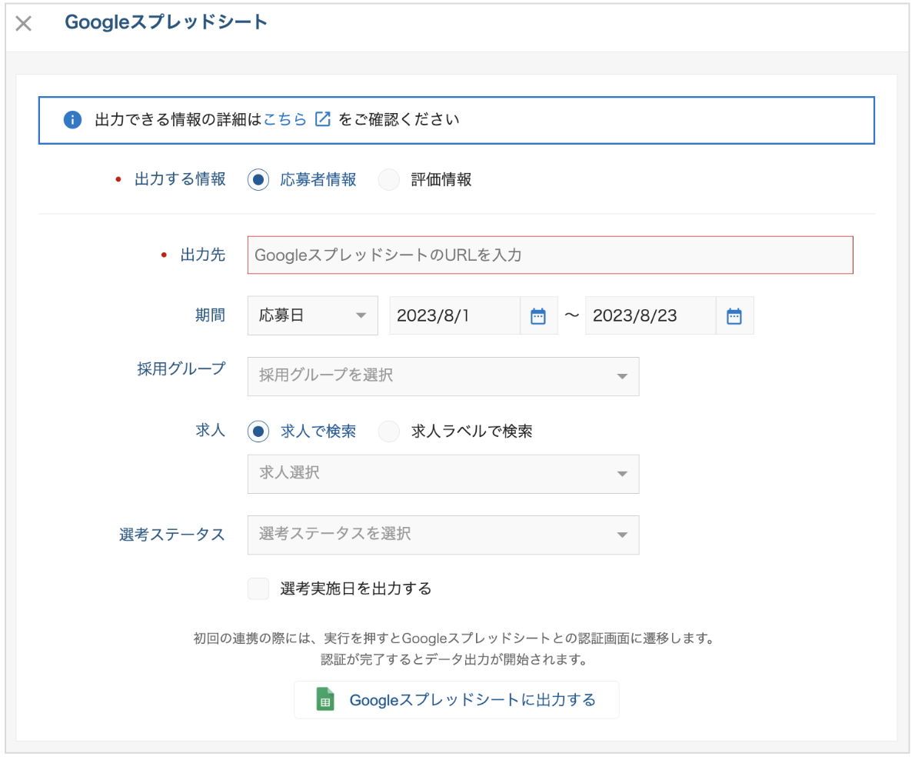
Task: Open the 応募日 period type dropdown
Action: coord(313,316)
